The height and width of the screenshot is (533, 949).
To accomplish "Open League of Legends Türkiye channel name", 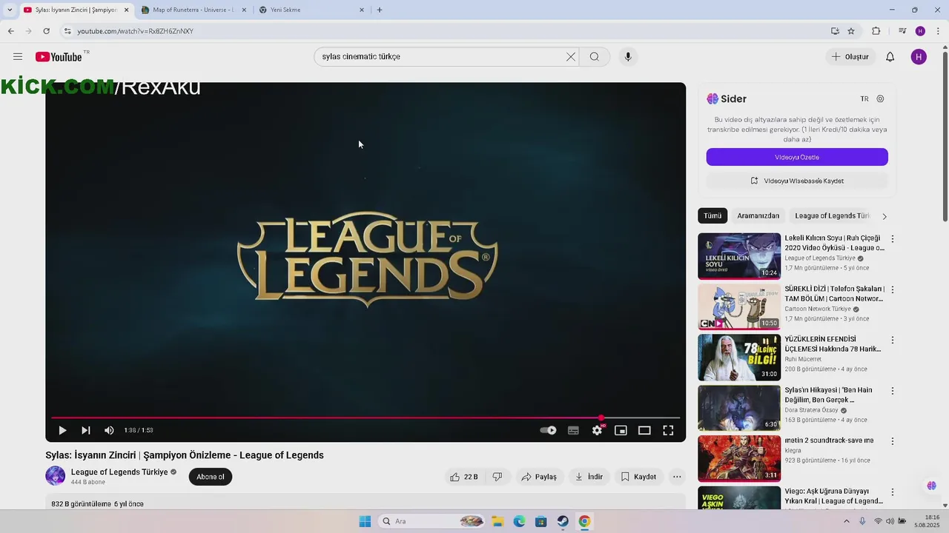I will click(119, 472).
